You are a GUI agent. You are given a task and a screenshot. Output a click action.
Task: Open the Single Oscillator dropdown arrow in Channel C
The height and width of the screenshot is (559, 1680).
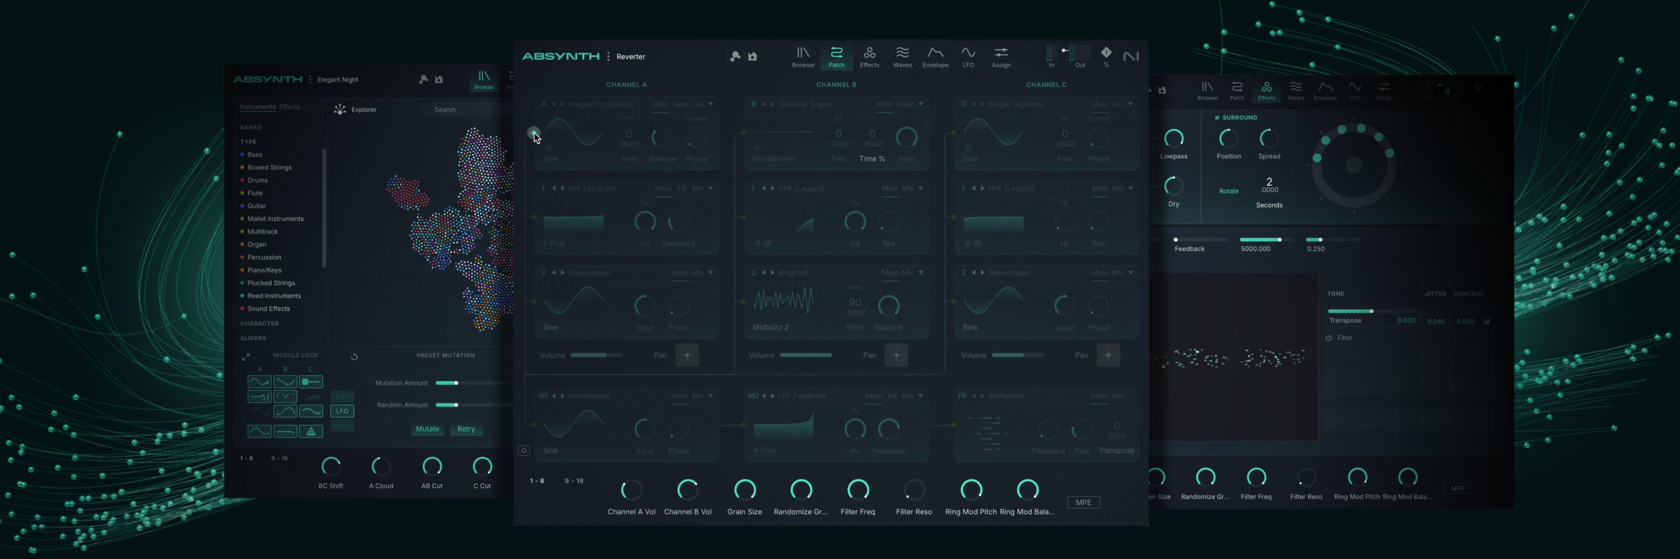pos(1131,104)
